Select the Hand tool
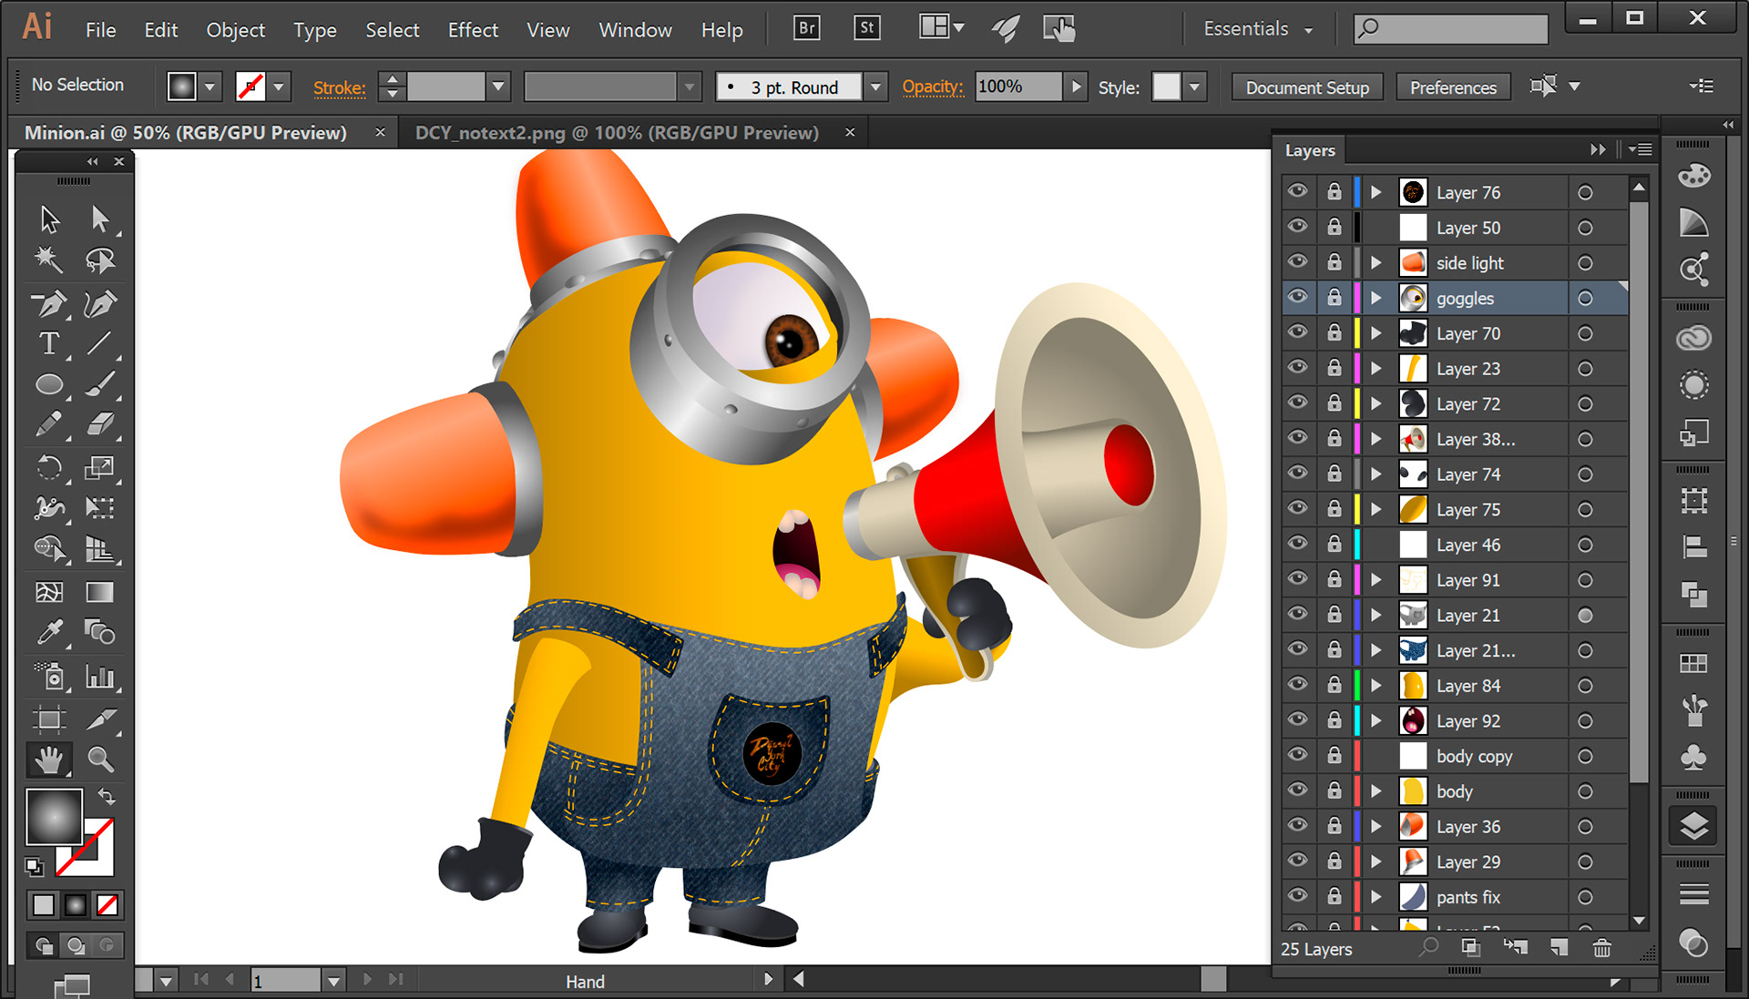 tap(49, 759)
